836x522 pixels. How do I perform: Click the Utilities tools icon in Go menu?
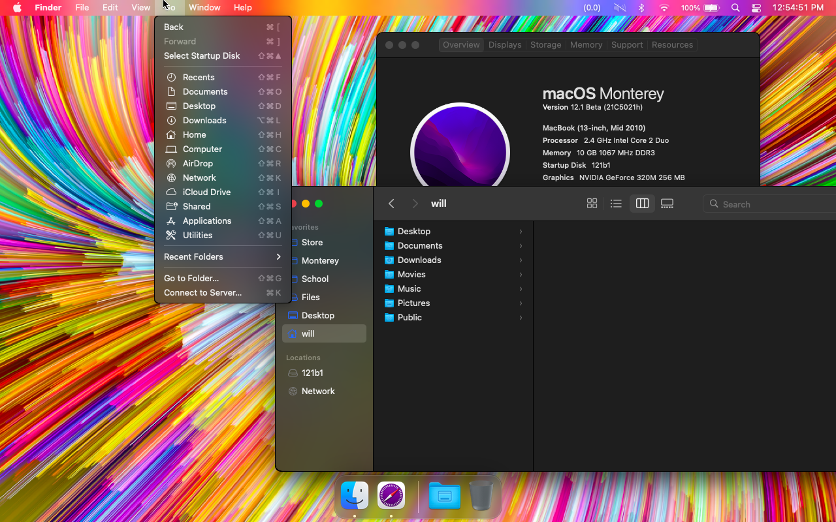click(x=171, y=235)
